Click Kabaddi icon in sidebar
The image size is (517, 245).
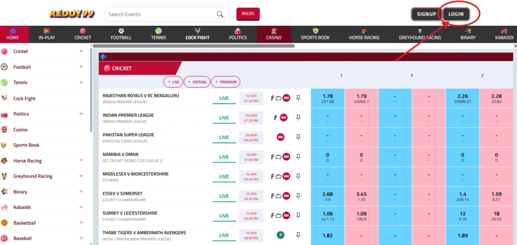pos(4,208)
